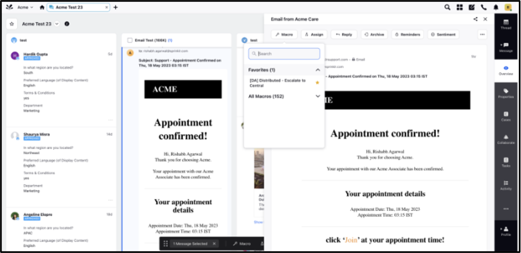Screen dimensions: 521x253
Task: Click the (1) count link in Email Test
Action: (170, 41)
